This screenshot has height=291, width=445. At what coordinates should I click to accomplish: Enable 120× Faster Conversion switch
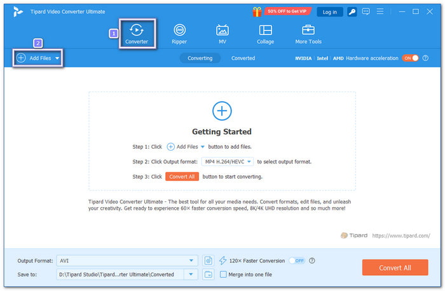click(x=297, y=261)
